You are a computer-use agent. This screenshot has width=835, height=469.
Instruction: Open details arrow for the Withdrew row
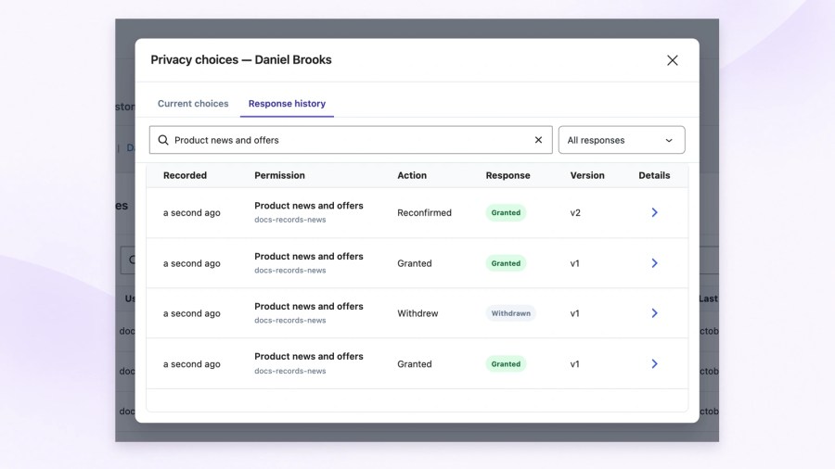tap(654, 313)
